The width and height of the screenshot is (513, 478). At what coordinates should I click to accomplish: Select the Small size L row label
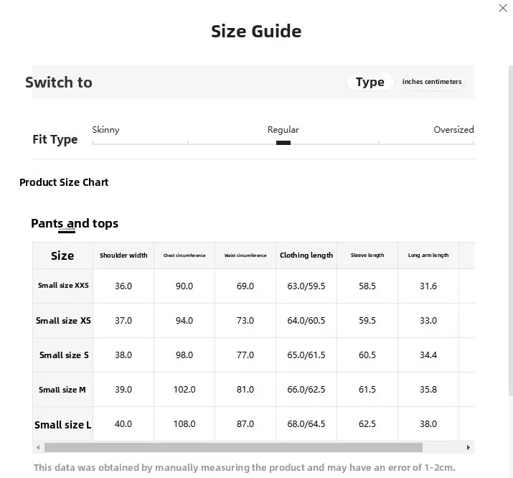point(63,425)
